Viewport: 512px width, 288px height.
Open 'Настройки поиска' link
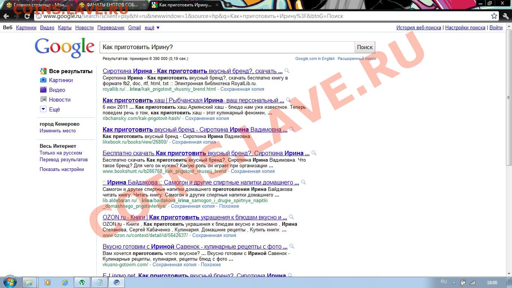[x=465, y=27]
